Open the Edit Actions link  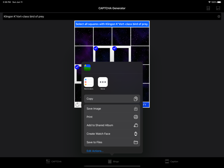tap(95, 151)
